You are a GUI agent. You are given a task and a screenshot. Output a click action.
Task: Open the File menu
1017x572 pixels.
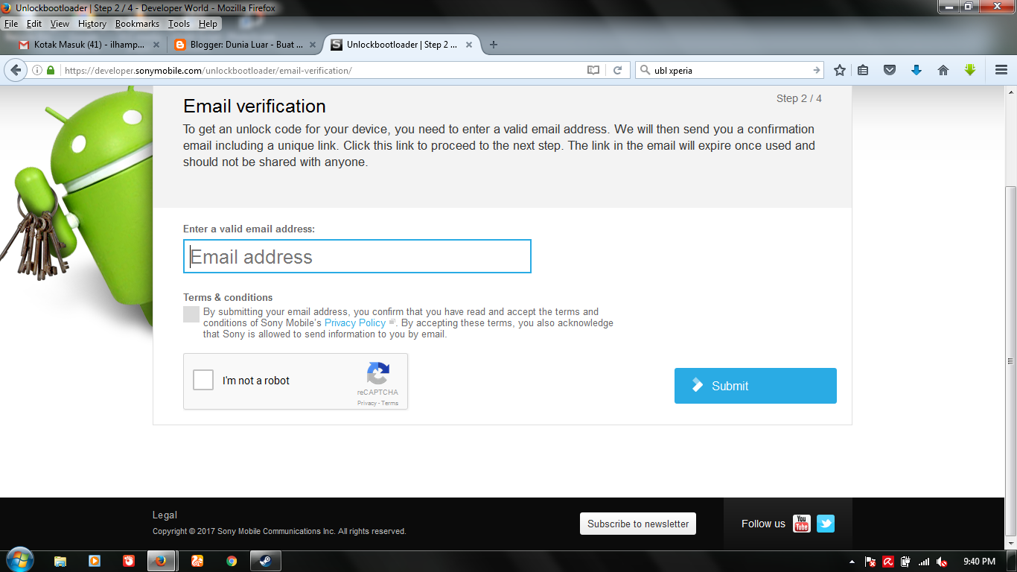point(11,24)
